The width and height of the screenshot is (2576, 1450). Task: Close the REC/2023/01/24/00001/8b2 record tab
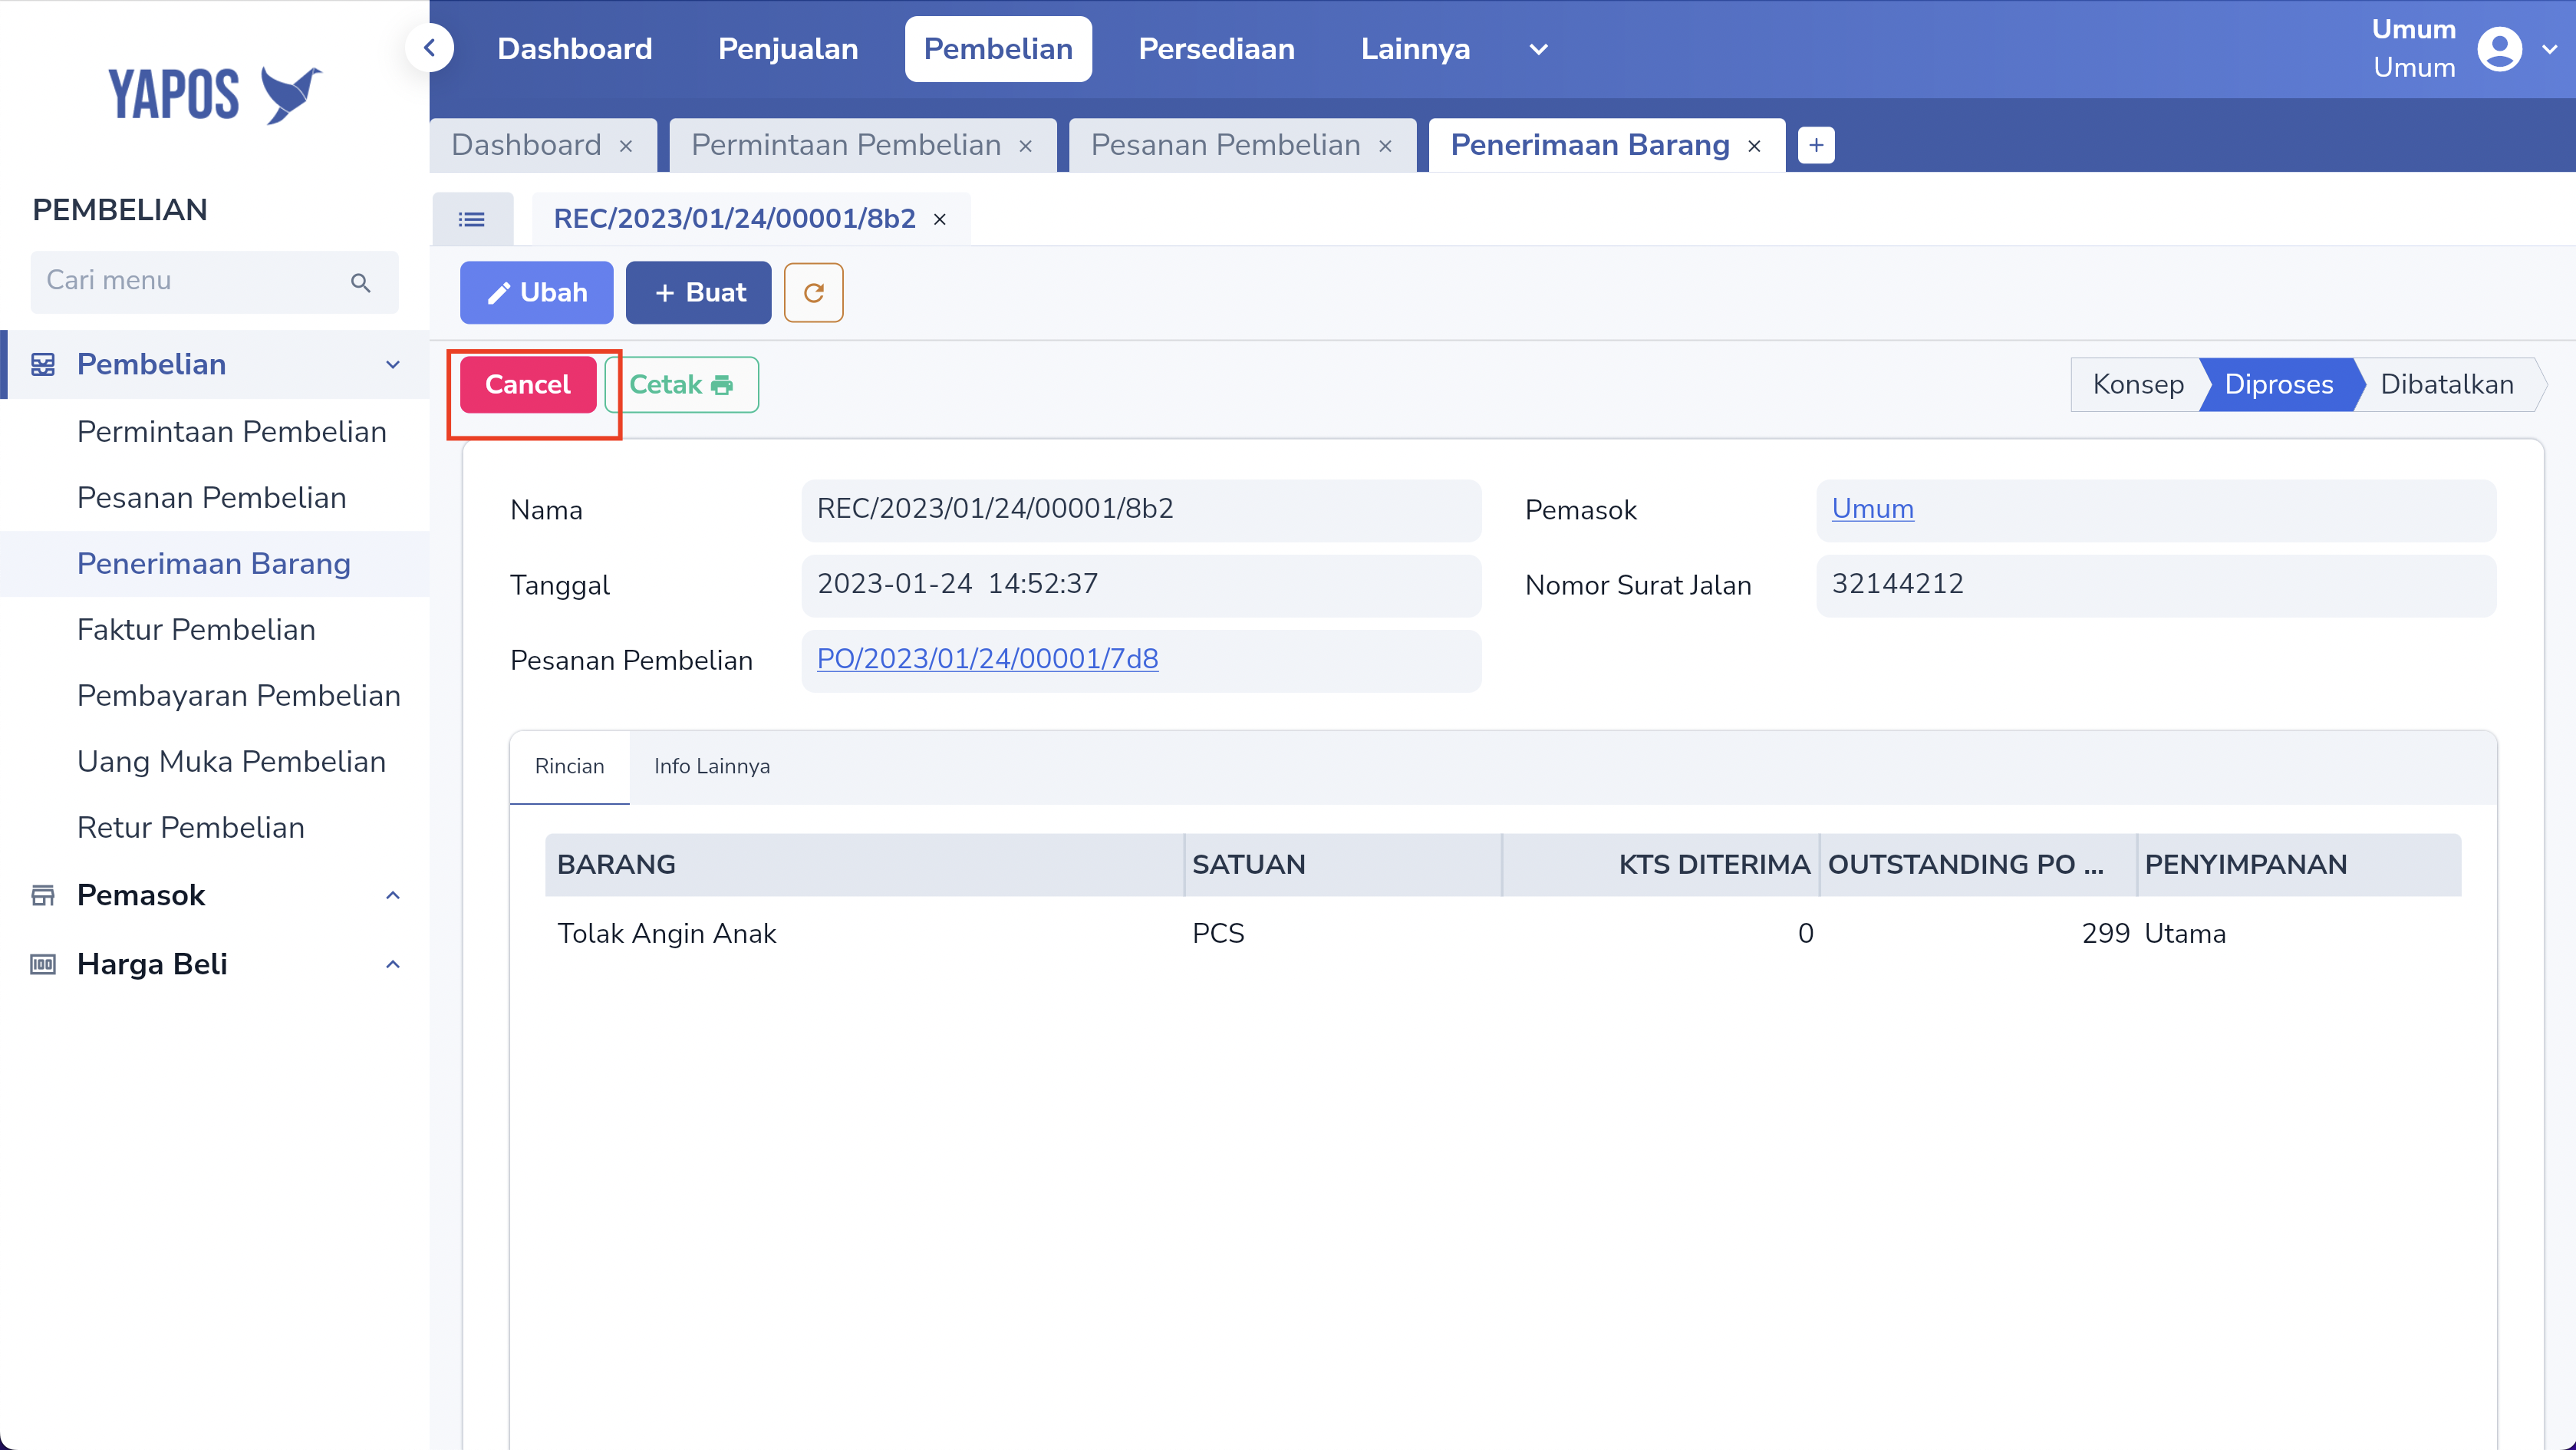(x=940, y=219)
